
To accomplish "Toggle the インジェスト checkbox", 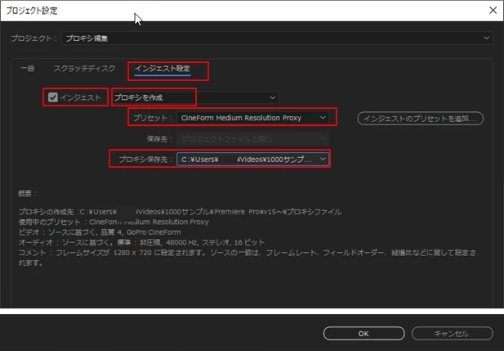I will (x=53, y=97).
